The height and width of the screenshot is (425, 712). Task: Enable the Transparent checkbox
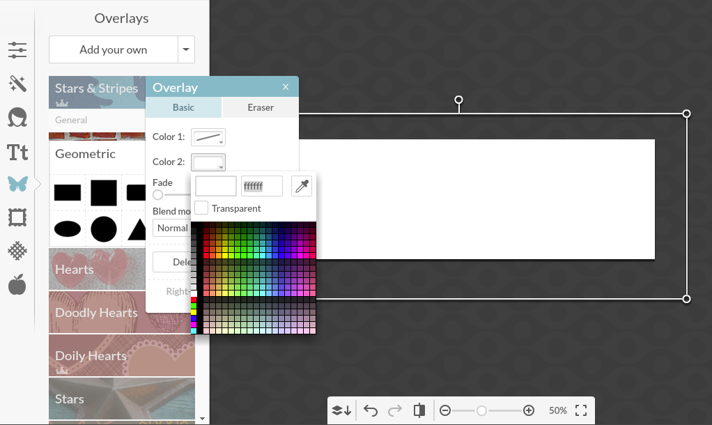tap(201, 208)
